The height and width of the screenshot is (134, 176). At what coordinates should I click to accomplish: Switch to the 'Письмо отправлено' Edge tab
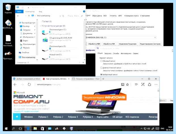(86, 79)
